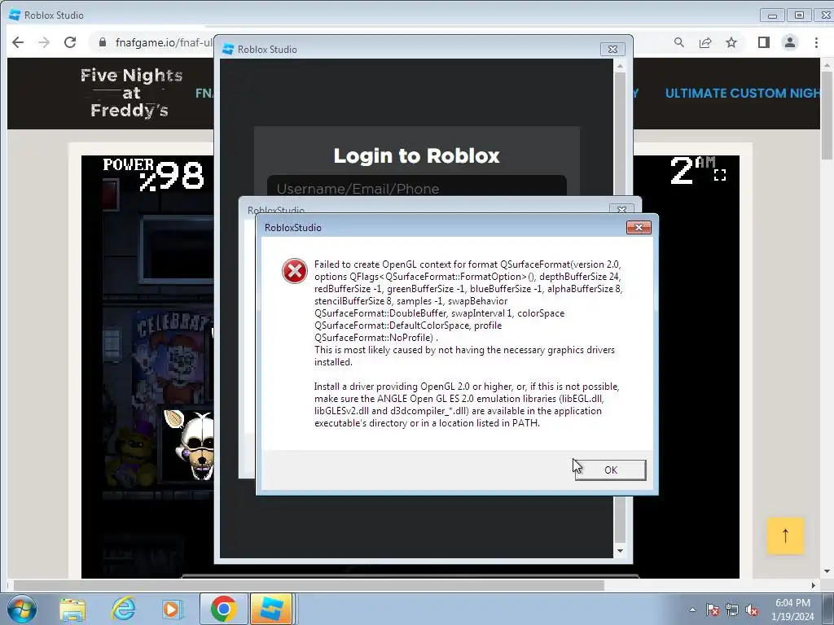
Task: Open the Windows Start menu
Action: pos(22,609)
